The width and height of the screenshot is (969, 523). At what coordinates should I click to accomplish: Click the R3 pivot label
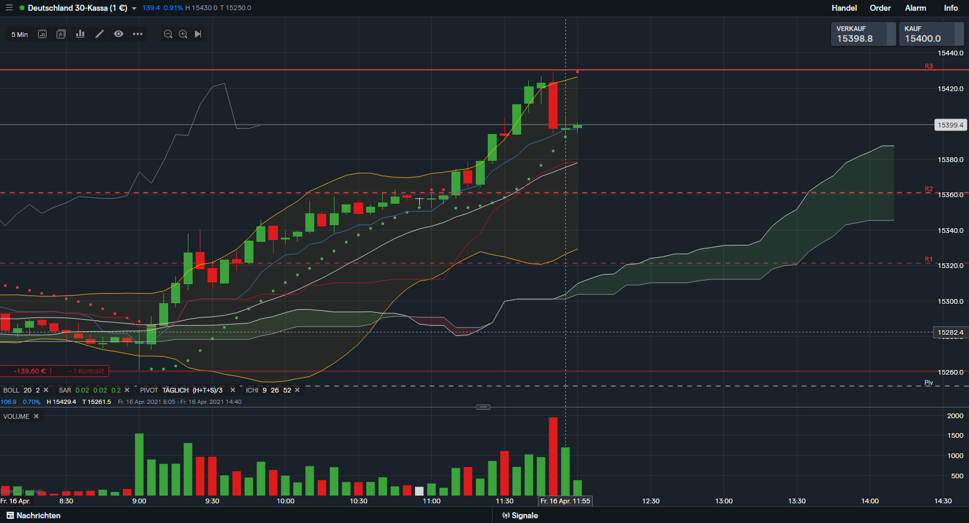click(x=928, y=66)
